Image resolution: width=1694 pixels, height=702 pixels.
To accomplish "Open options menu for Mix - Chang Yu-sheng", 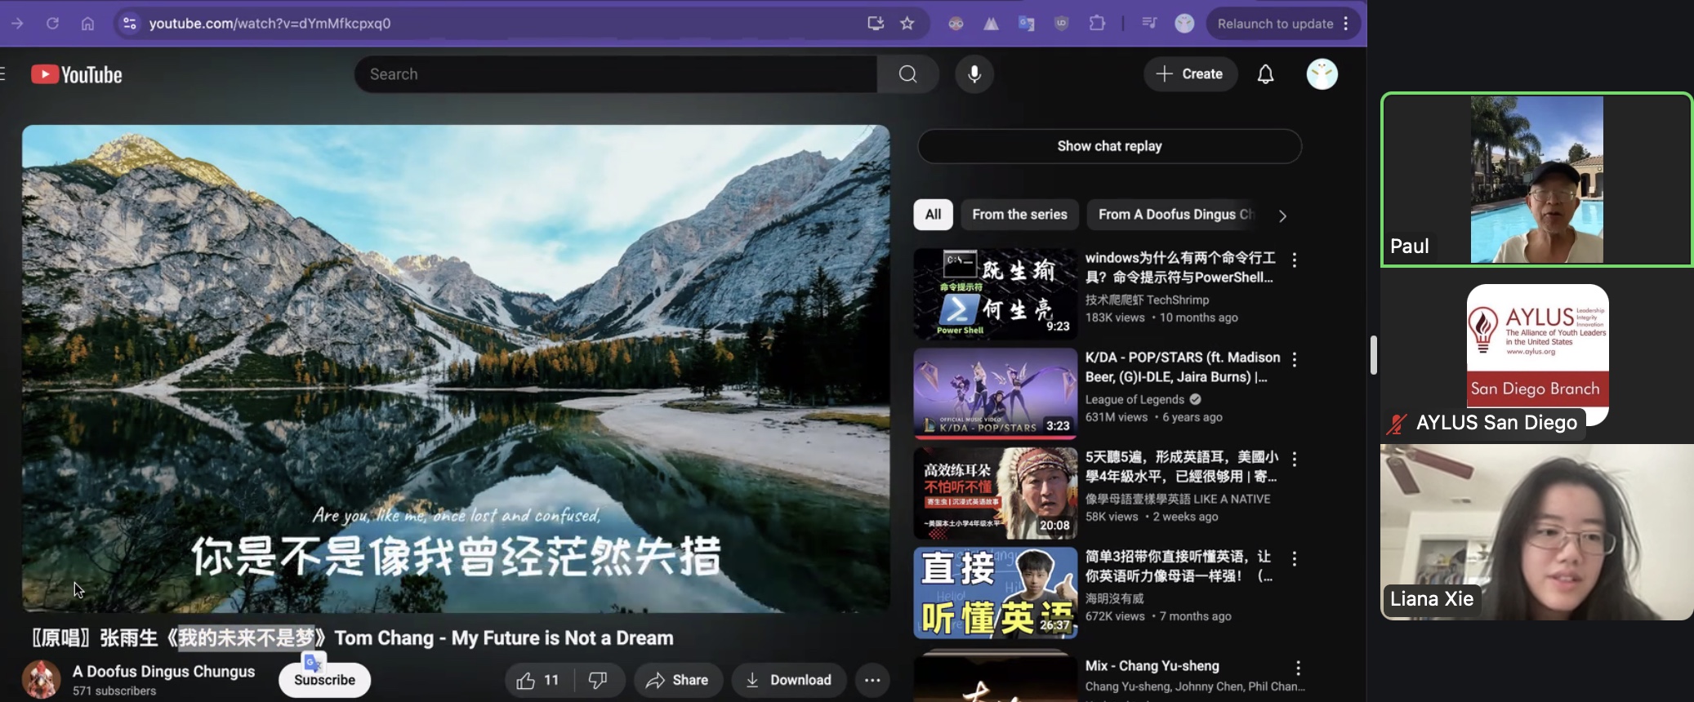I will [x=1298, y=668].
